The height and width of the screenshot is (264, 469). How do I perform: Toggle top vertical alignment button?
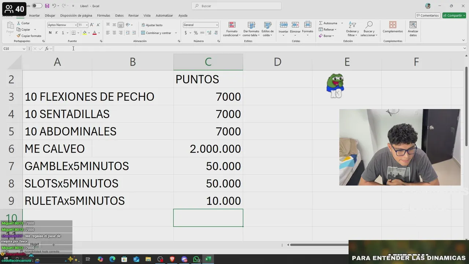point(108,25)
